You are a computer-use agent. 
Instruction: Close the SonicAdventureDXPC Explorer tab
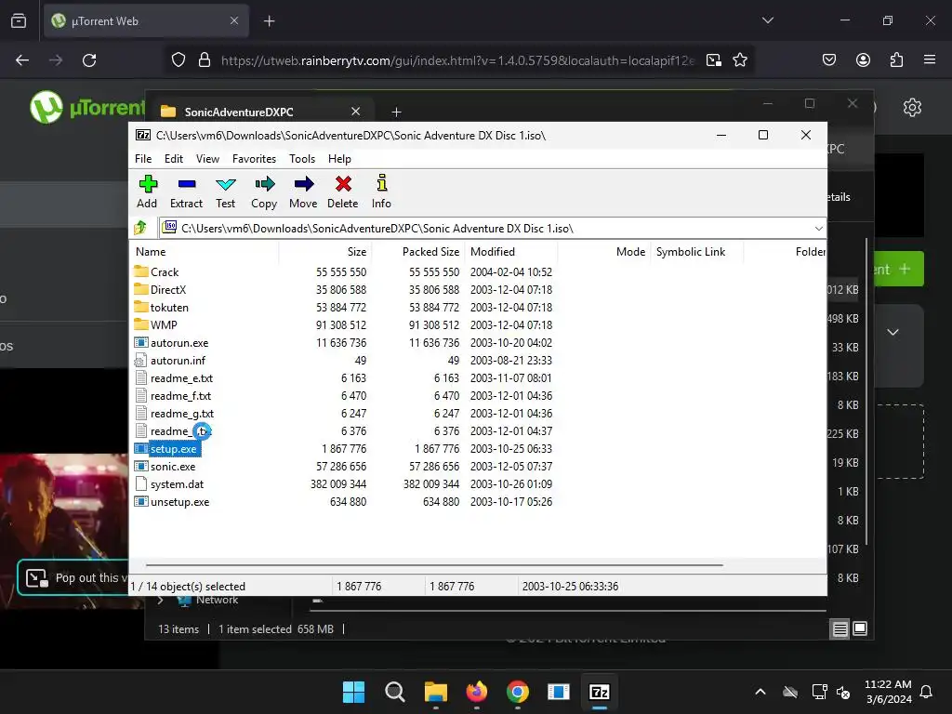coord(356,112)
